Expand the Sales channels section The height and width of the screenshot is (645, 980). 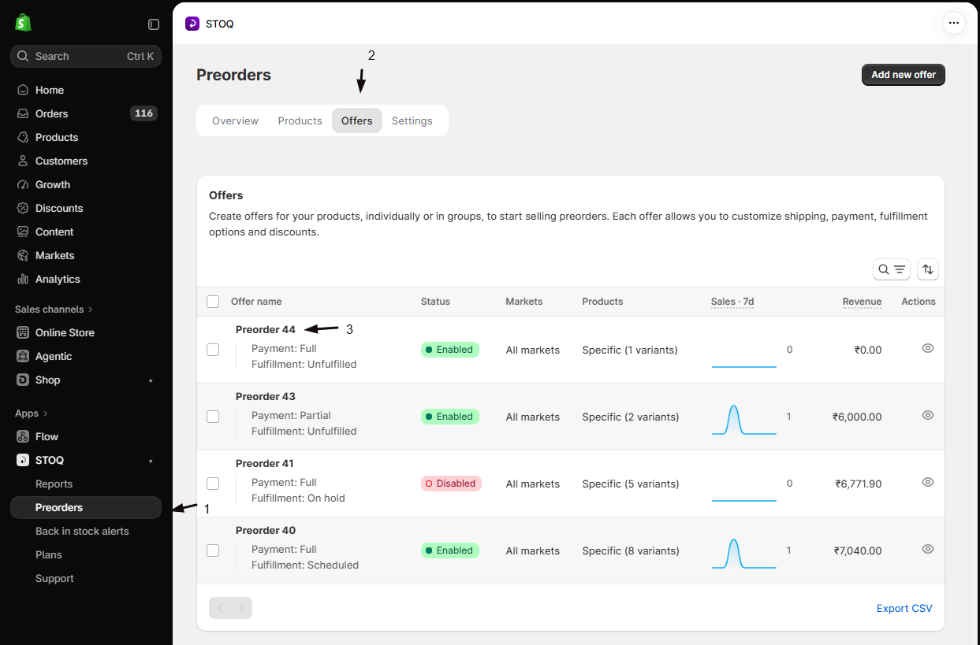tap(54, 309)
